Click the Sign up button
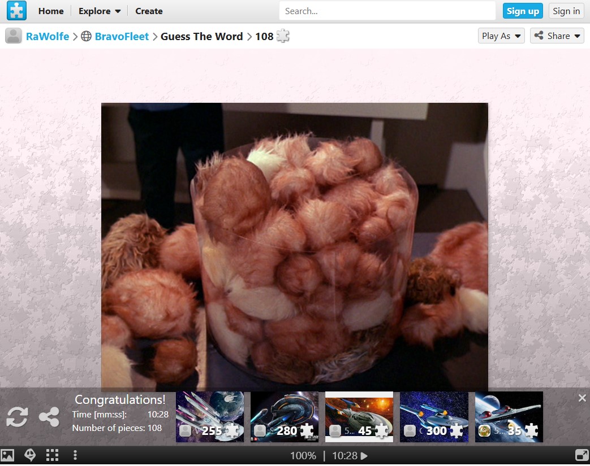590x466 pixels. click(x=522, y=11)
